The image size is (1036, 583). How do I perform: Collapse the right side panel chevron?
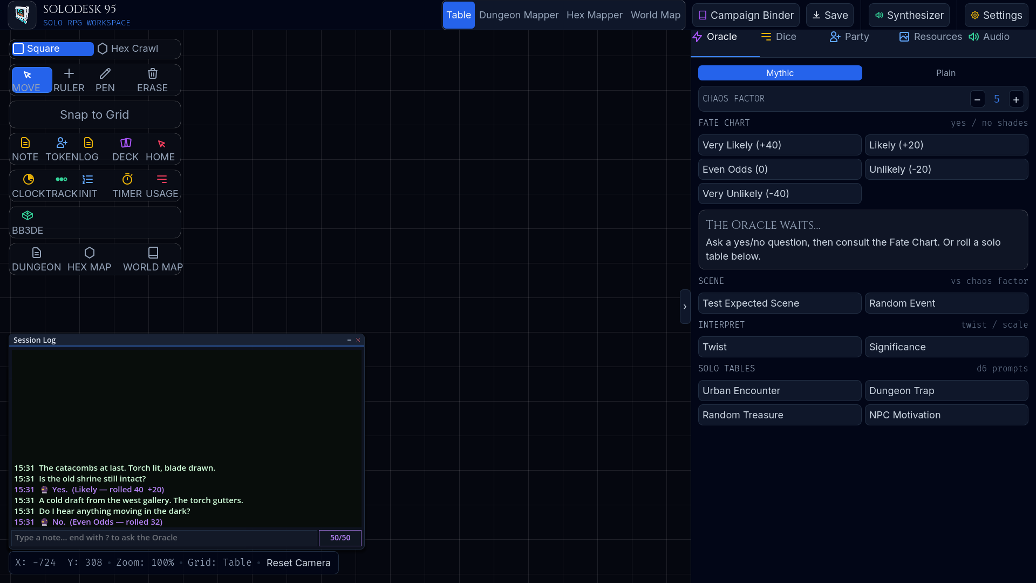(685, 307)
